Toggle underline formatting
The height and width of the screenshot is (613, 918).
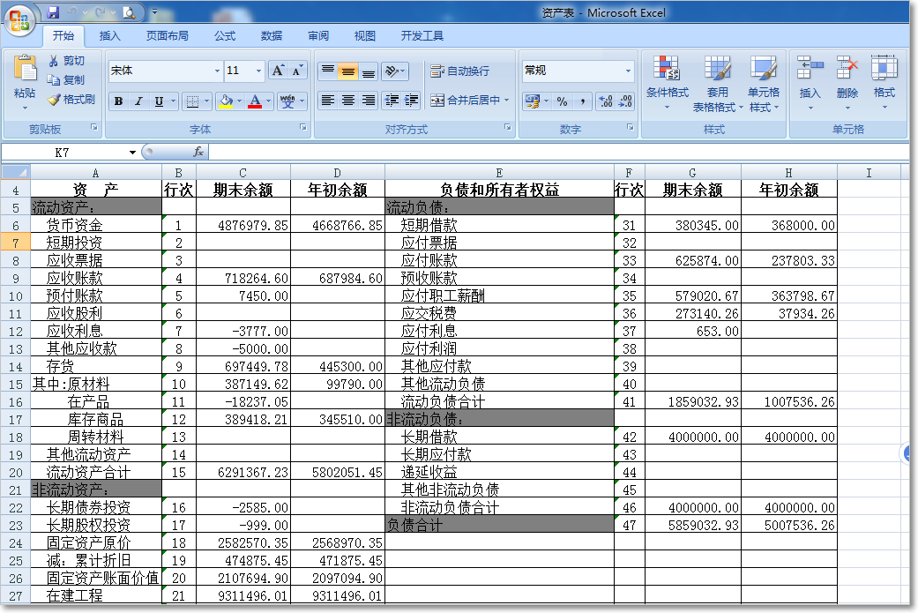(x=159, y=101)
